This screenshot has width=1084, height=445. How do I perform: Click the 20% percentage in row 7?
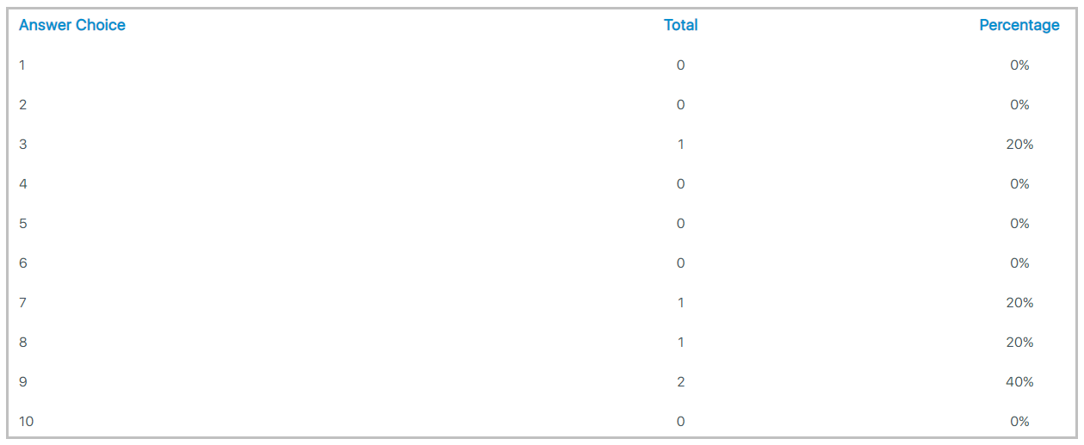pyautogui.click(x=1019, y=302)
